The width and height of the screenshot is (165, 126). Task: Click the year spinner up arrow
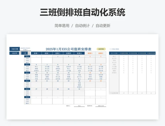20,53
